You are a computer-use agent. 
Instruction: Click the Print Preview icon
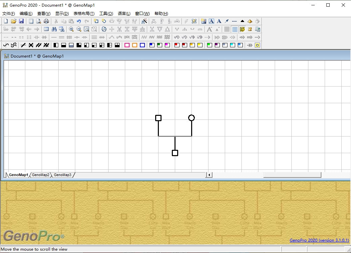pos(39,21)
